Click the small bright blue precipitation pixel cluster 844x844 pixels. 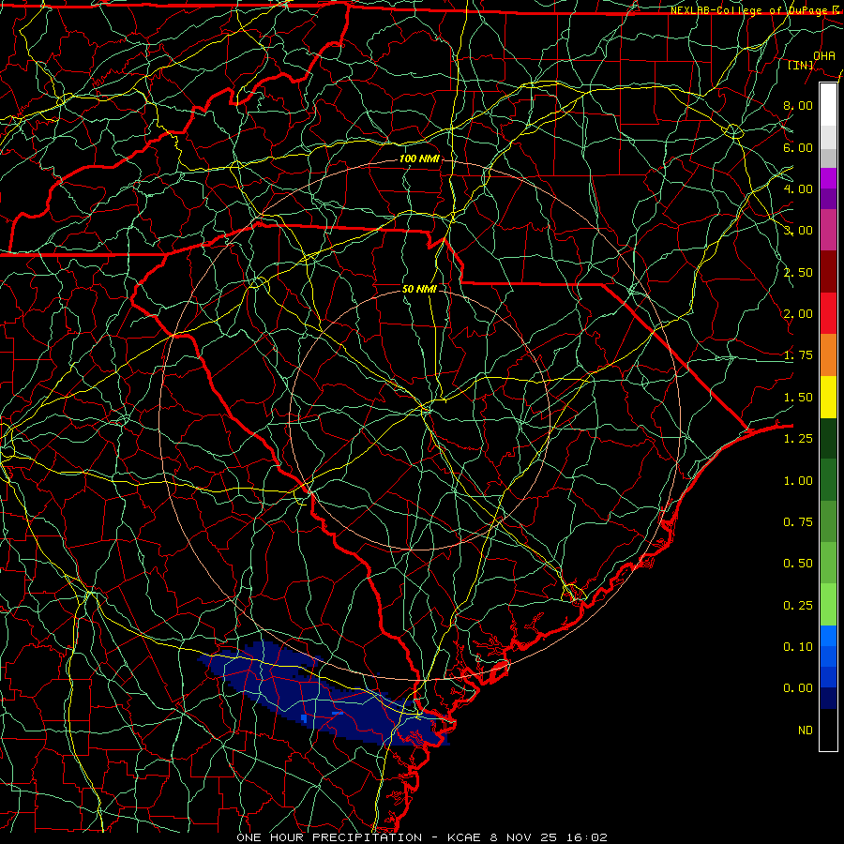304,718
